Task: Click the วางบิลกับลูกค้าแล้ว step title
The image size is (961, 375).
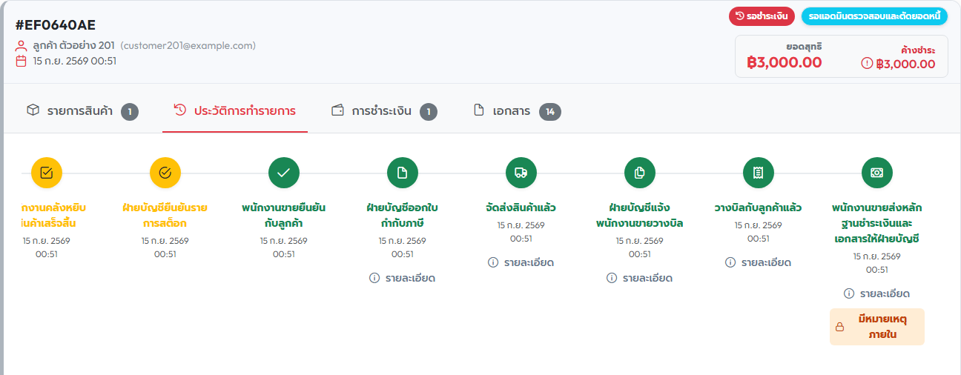Action: (x=759, y=208)
